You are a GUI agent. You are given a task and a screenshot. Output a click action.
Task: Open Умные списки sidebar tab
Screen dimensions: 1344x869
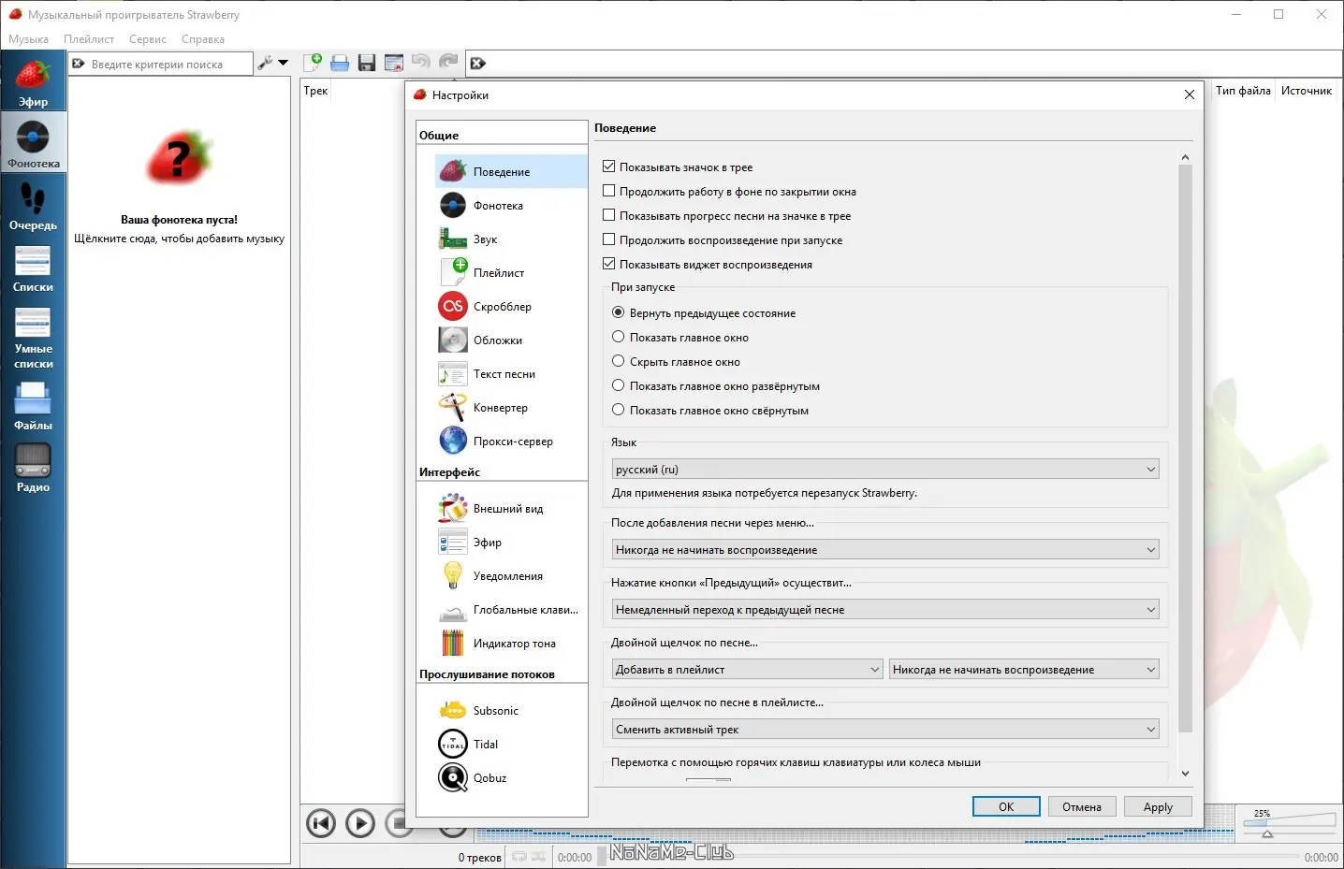click(33, 336)
